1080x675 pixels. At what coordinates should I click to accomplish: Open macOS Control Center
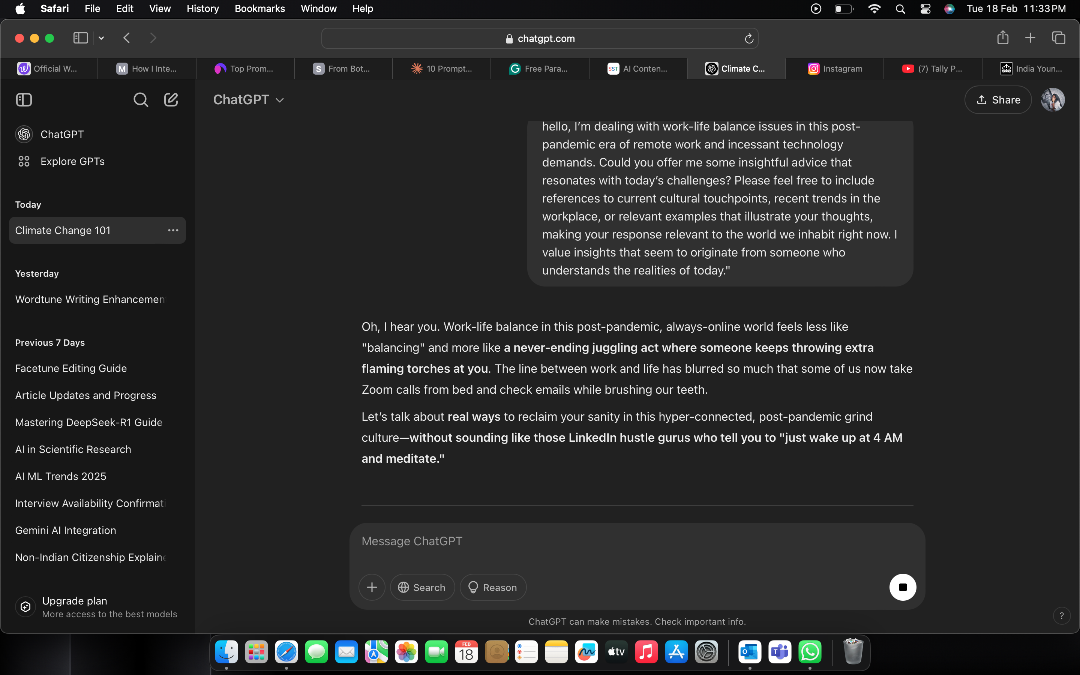[925, 9]
